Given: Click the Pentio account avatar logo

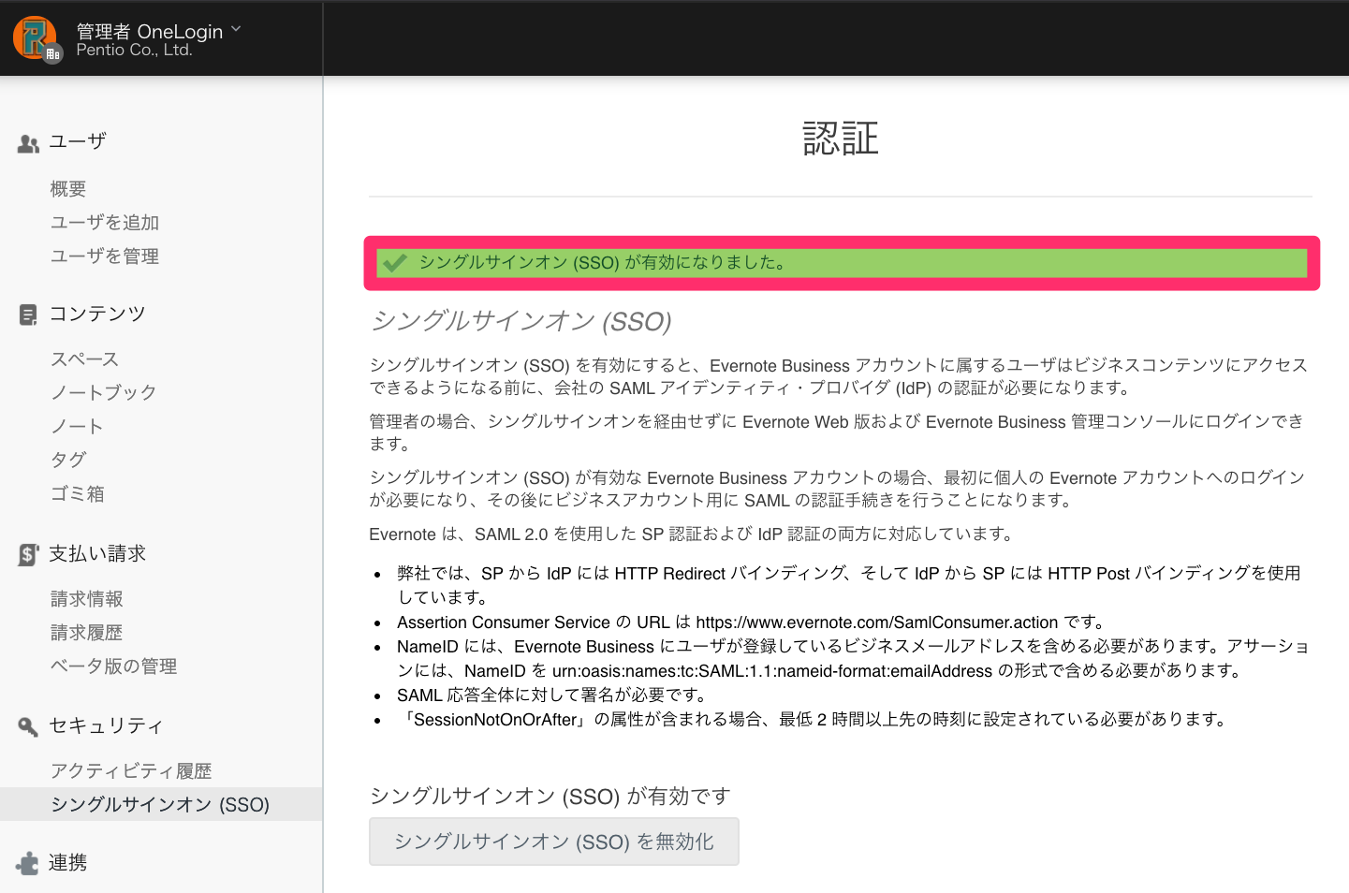Looking at the screenshot, I should coord(36,38).
